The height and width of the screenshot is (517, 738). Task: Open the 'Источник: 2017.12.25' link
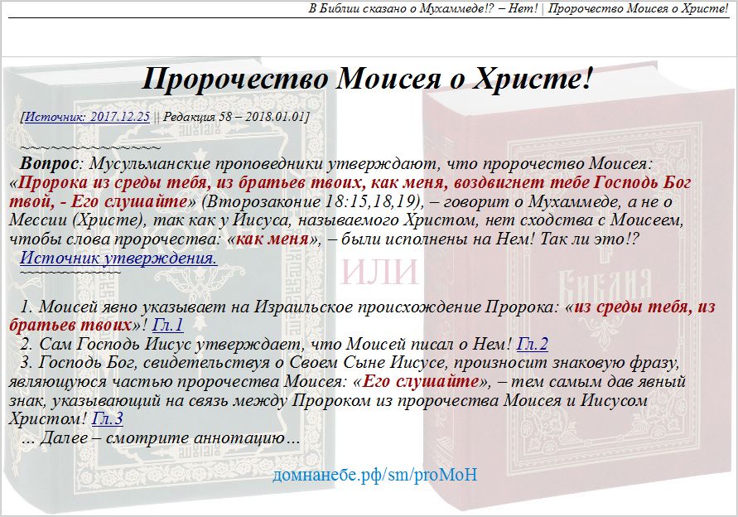coord(87,117)
